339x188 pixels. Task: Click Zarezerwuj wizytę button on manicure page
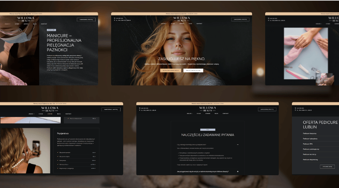(86, 20)
